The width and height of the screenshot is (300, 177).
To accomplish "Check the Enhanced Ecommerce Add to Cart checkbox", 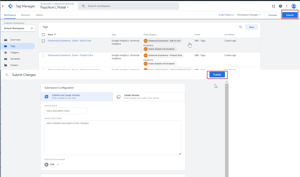I will tap(43, 41).
